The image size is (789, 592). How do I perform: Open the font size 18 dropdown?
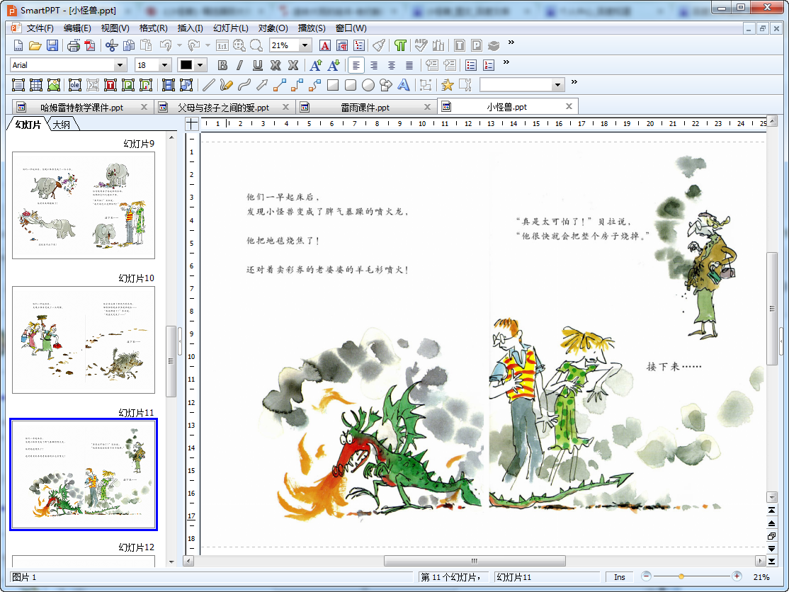(164, 65)
